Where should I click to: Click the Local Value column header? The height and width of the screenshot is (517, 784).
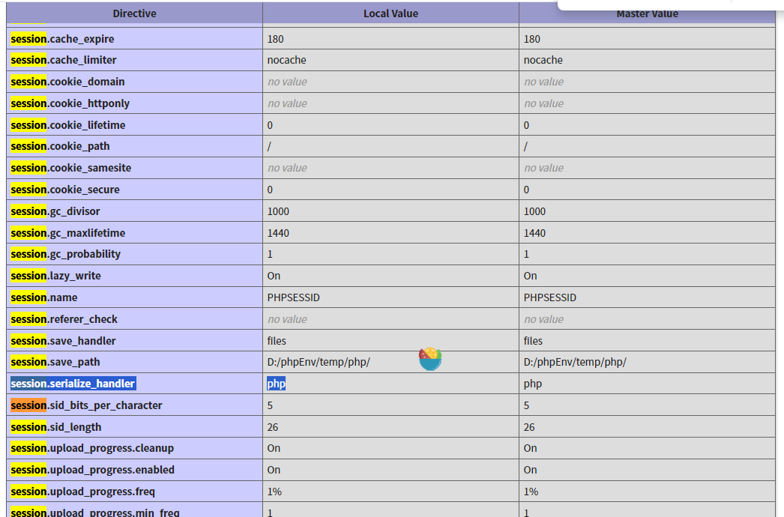pyautogui.click(x=391, y=13)
